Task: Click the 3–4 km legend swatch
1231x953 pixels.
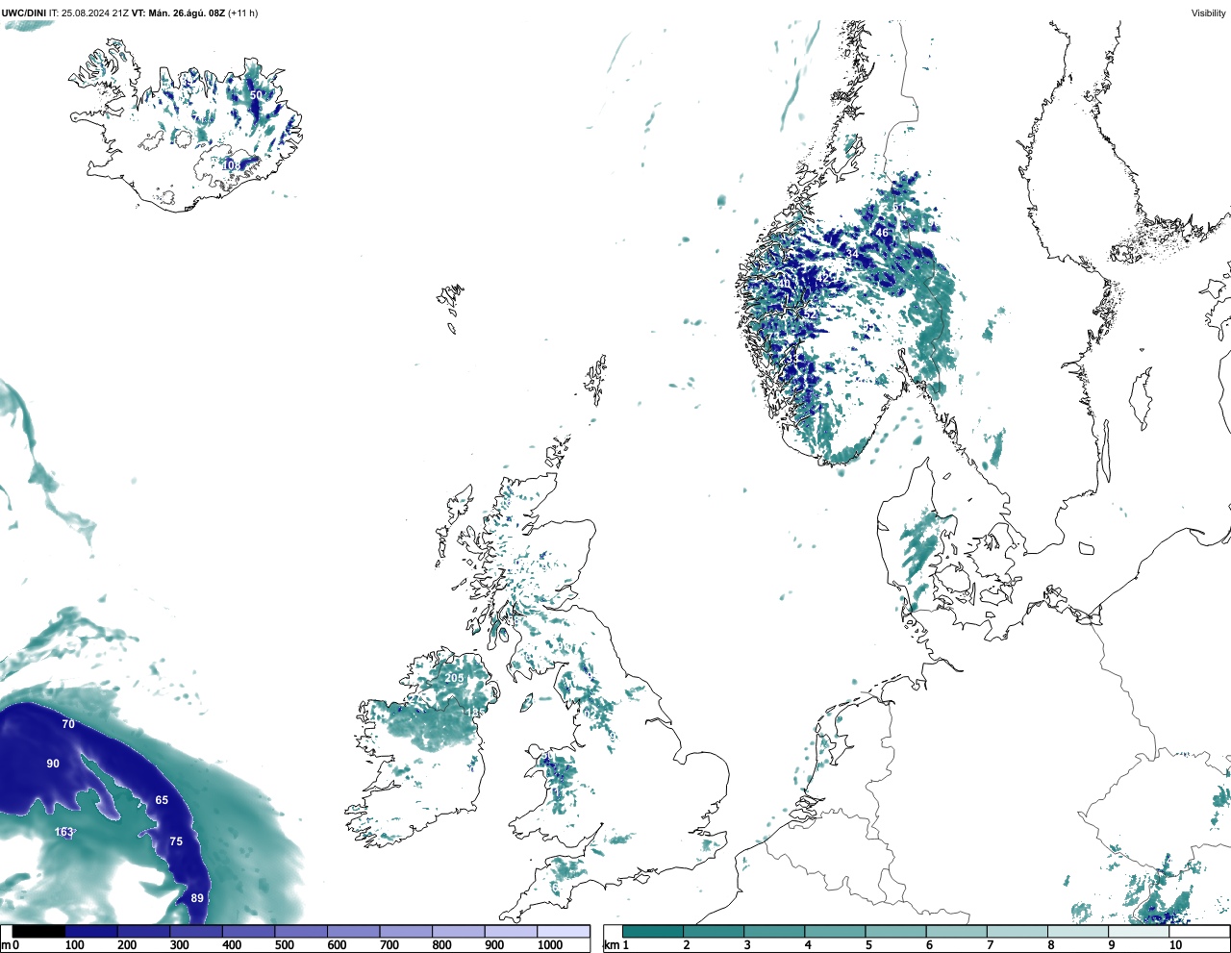Action: [774, 931]
